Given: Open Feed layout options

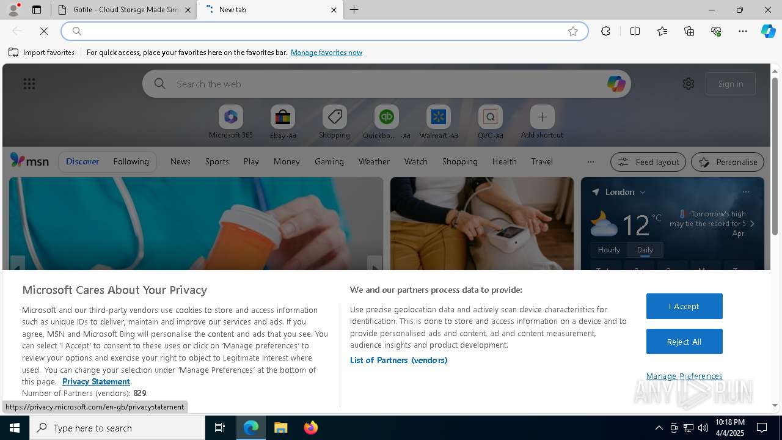Looking at the screenshot, I should 648,162.
